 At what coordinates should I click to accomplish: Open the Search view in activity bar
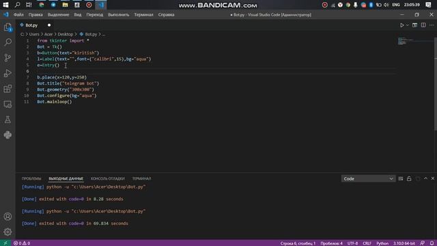coord(8,42)
